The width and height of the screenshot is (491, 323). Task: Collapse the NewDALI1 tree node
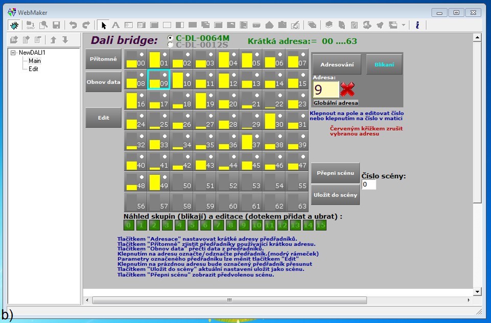click(13, 53)
